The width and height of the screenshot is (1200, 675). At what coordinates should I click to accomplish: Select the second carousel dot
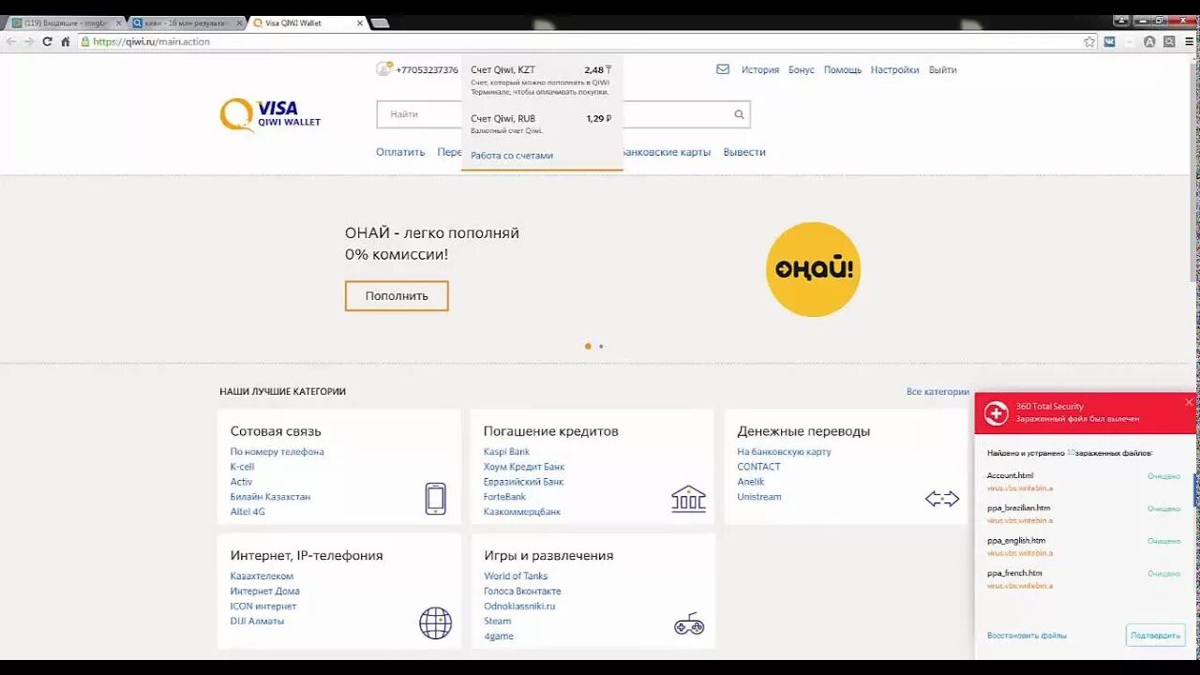click(x=601, y=346)
